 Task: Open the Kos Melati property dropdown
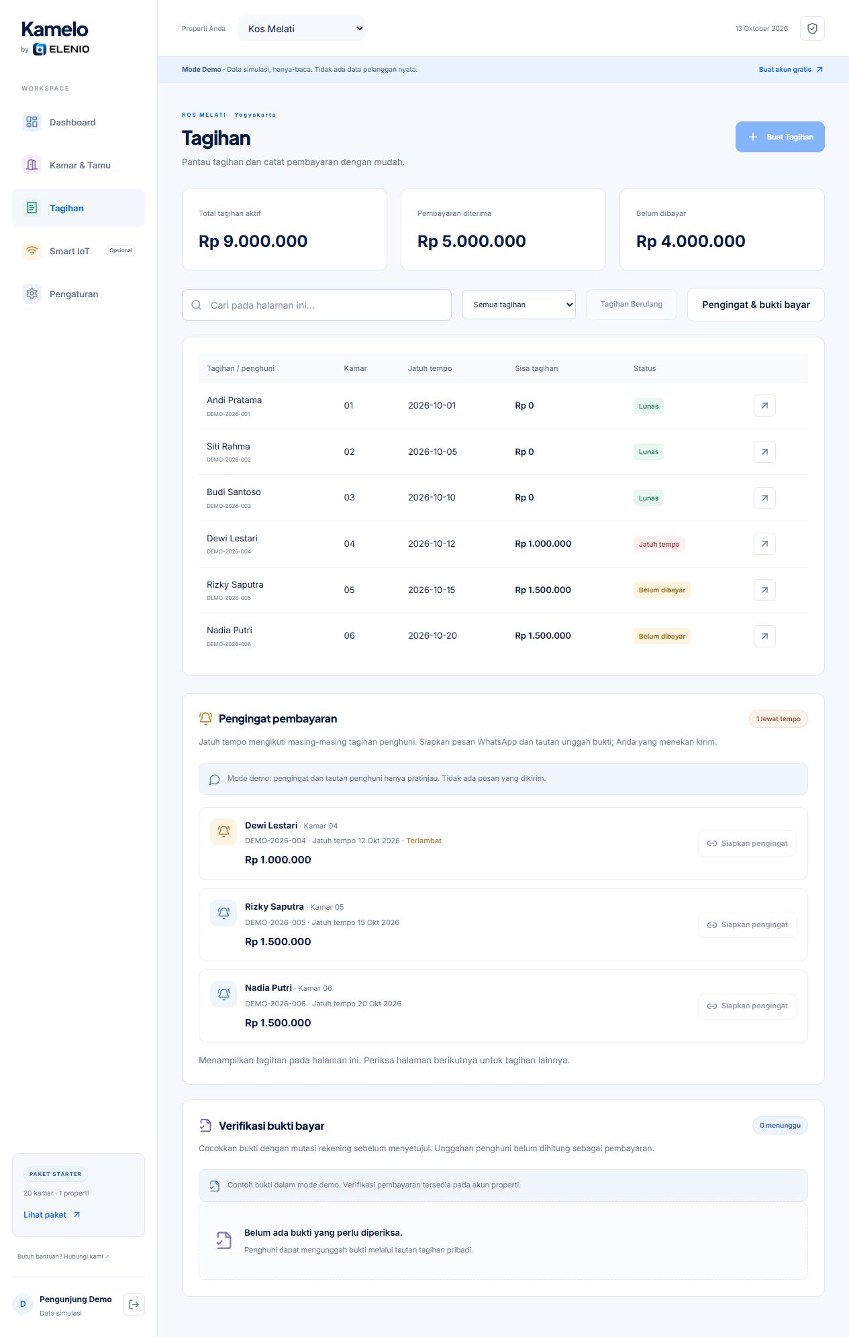point(301,29)
